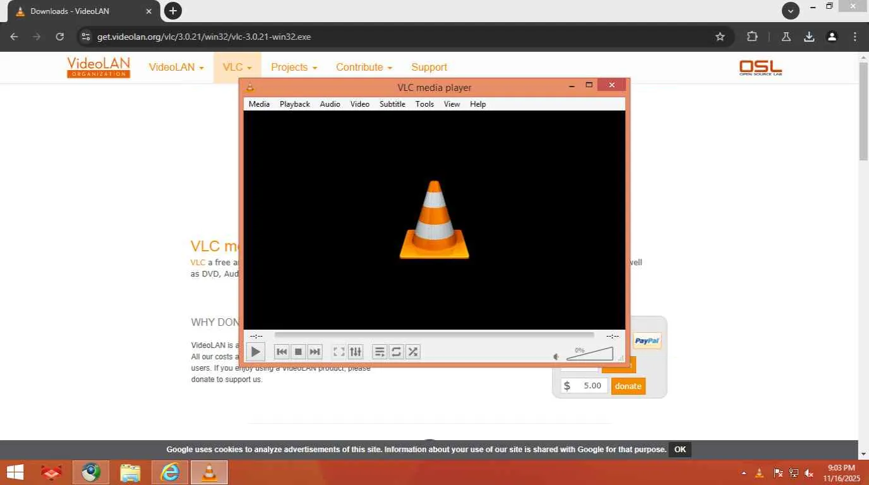Click the orange donate button
Screen dimensions: 869x485
pos(628,386)
